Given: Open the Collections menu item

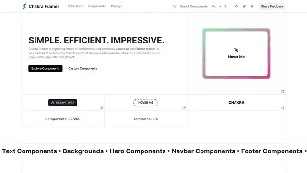Looking at the screenshot, I should click(75, 6).
